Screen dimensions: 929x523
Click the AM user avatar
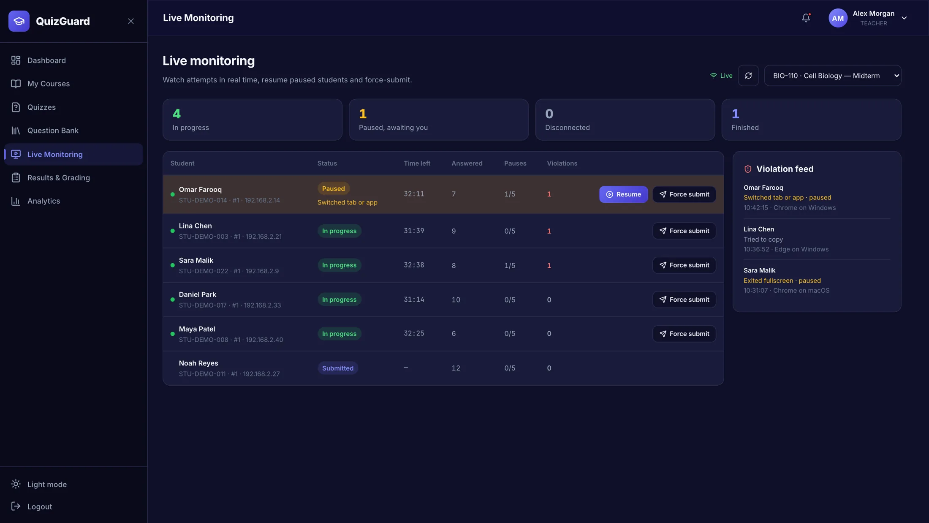tap(838, 18)
